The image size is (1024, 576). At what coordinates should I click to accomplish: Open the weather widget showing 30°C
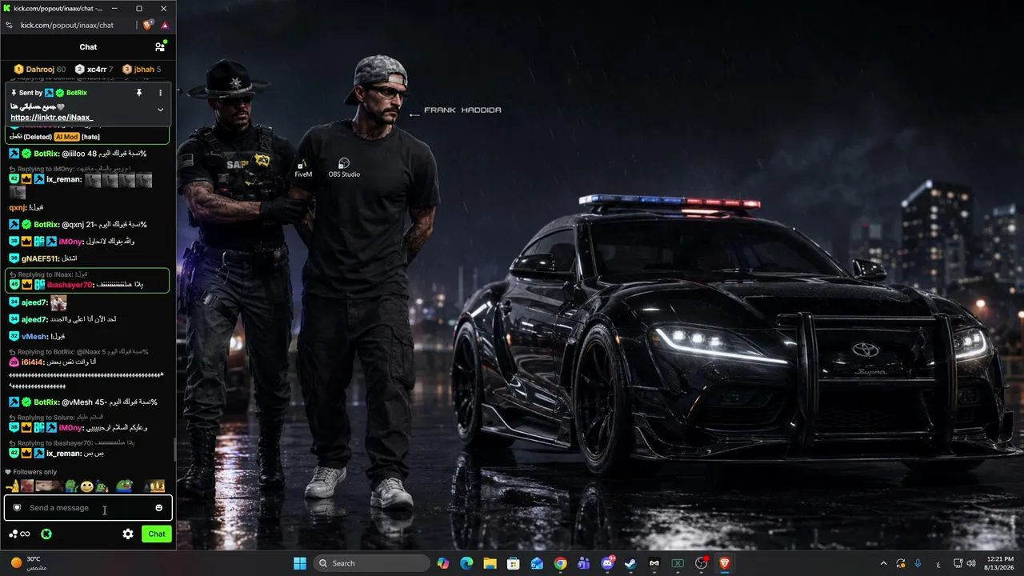pos(29,563)
